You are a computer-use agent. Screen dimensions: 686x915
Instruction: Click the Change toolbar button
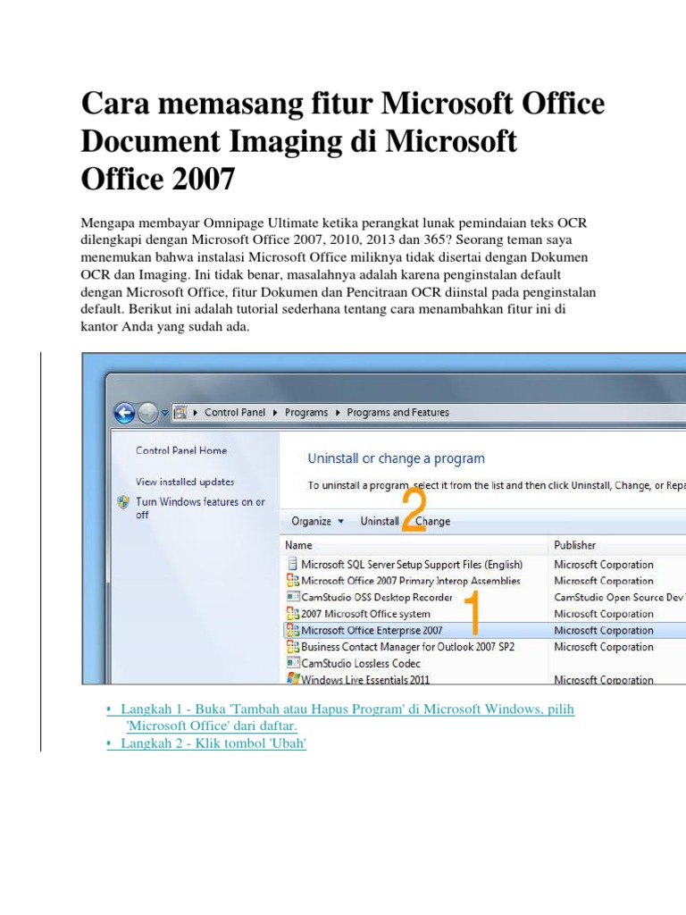pos(433,521)
